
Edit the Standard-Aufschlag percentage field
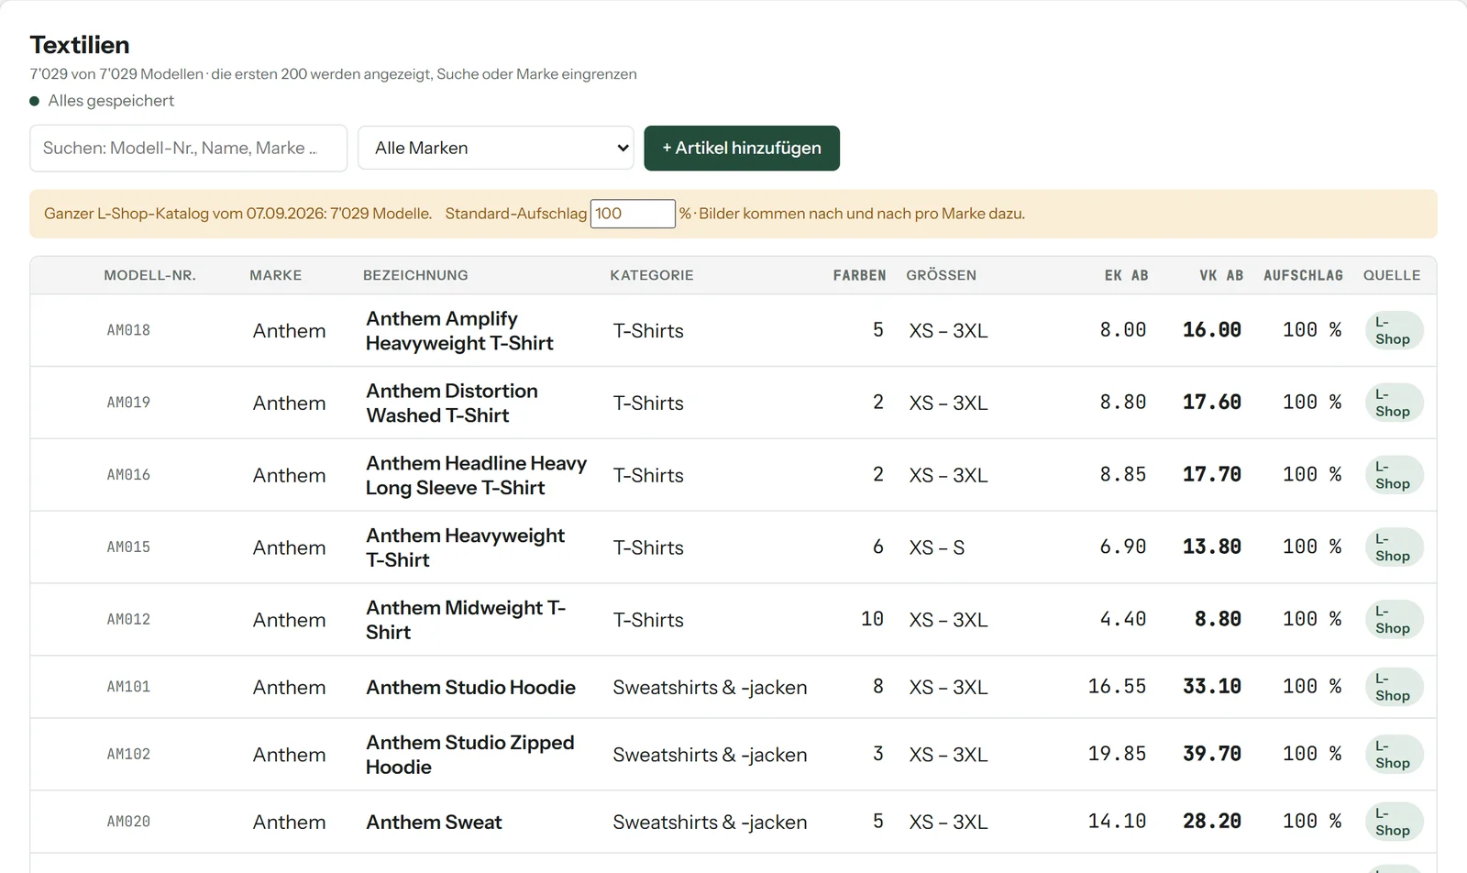(633, 214)
